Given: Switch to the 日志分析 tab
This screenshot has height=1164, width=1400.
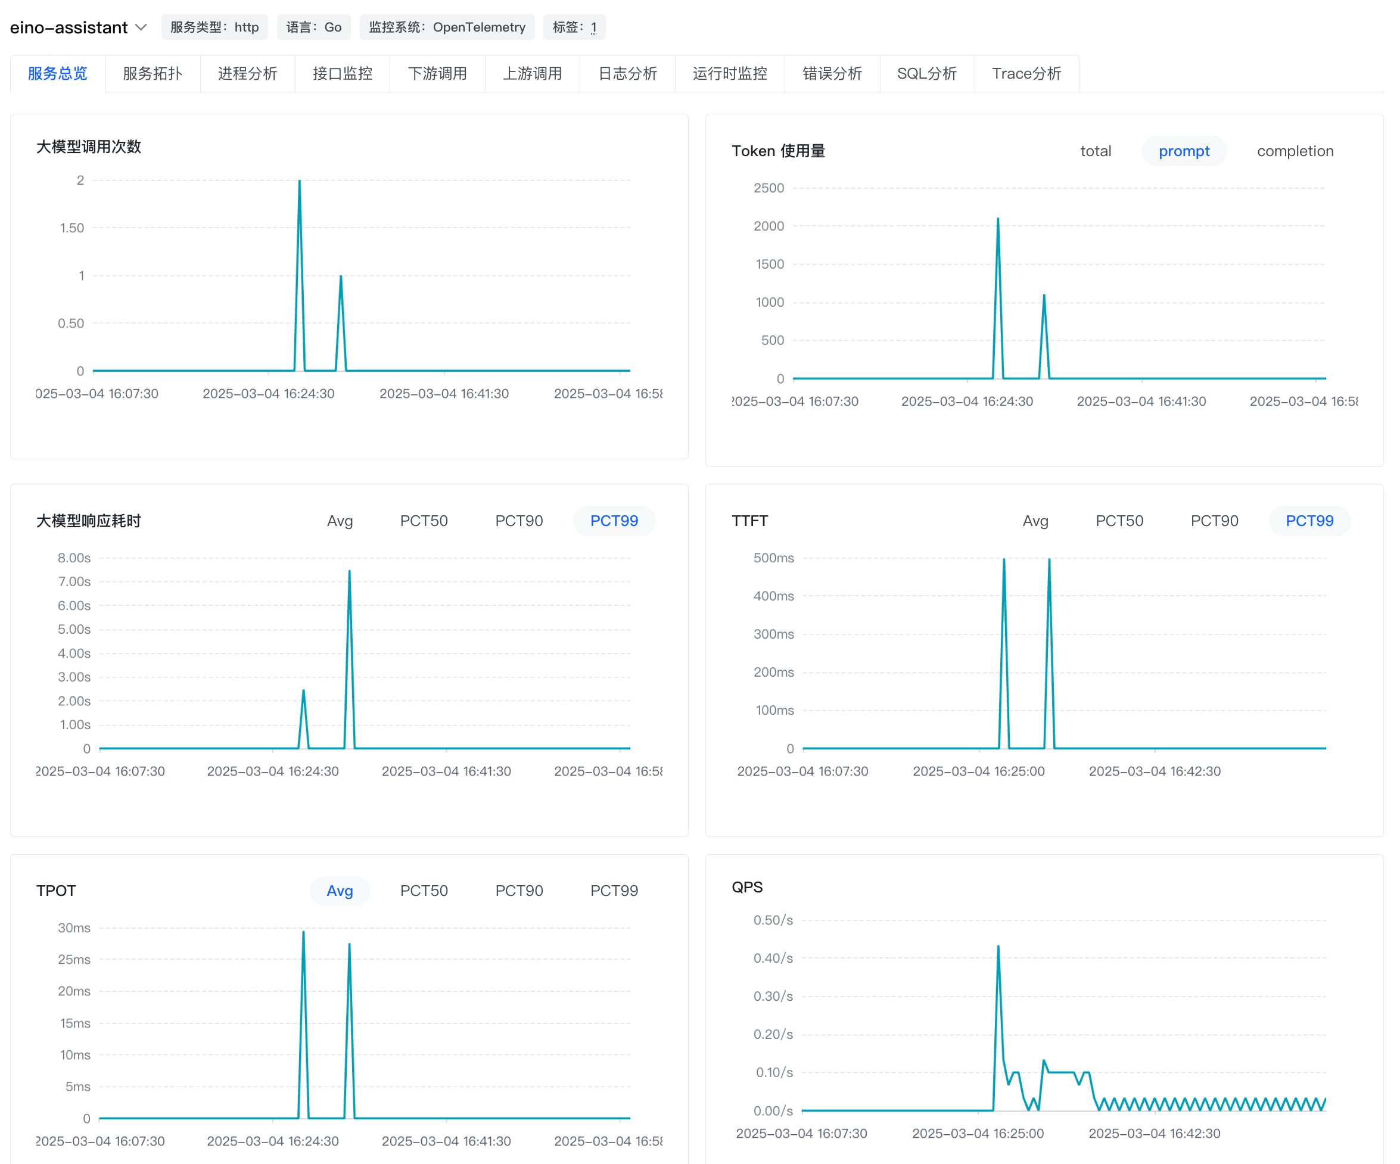Looking at the screenshot, I should point(627,73).
